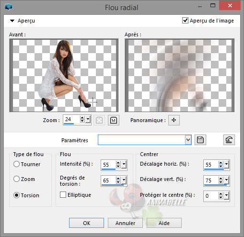The image size is (244, 237).
Task: Click the Panoramique navigate cross icon
Action: (174, 120)
